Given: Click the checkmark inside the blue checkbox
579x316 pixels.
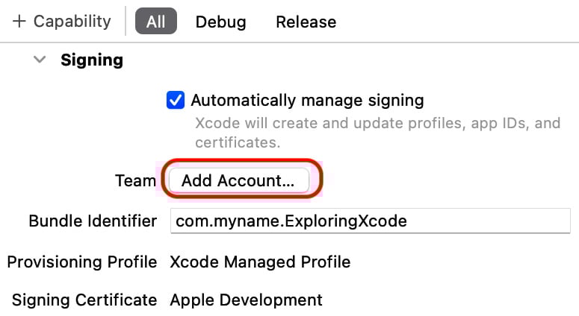Looking at the screenshot, I should tap(176, 100).
